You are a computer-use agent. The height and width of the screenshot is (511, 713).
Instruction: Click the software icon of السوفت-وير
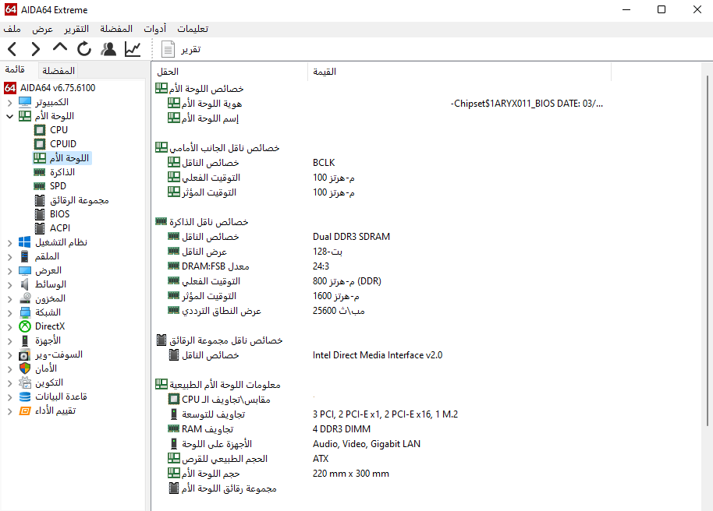pyautogui.click(x=24, y=354)
